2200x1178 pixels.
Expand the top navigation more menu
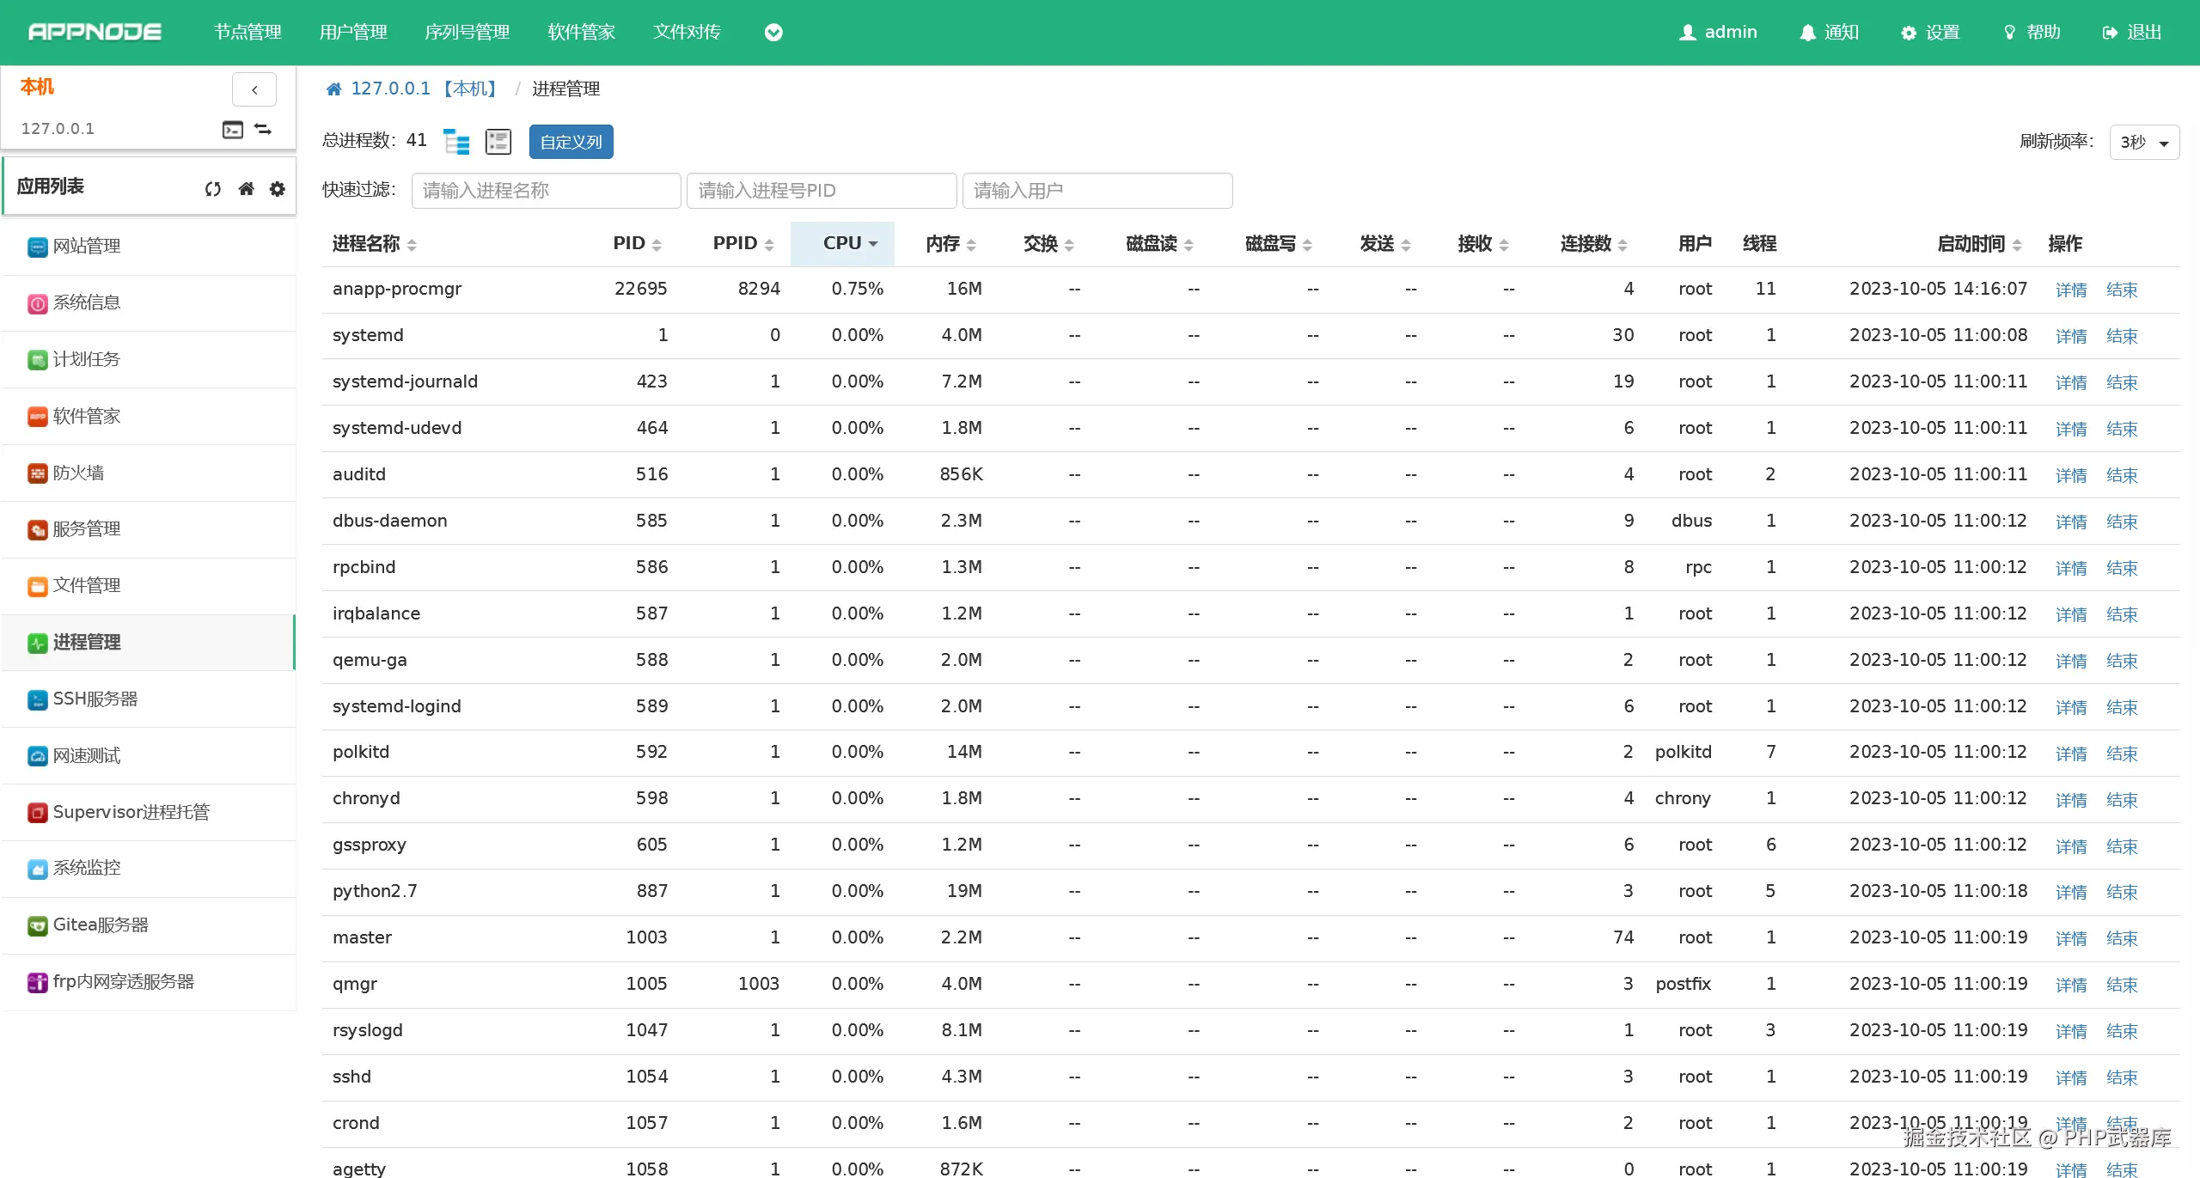pos(773,33)
